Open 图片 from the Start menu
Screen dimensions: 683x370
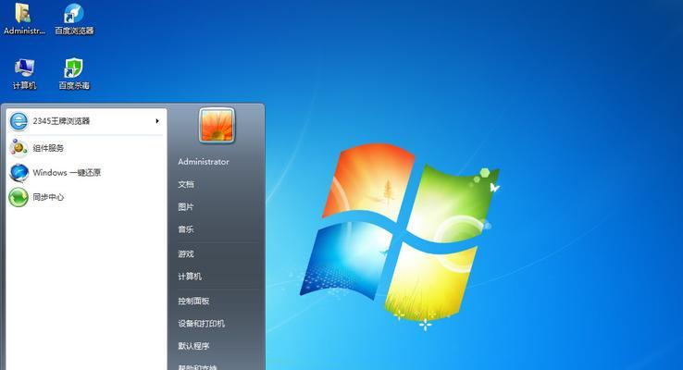point(186,207)
